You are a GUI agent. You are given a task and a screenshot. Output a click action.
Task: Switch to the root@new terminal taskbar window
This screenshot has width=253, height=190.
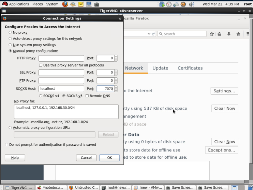point(116,188)
